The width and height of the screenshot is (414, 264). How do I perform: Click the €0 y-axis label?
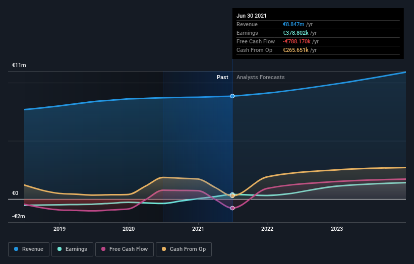(x=15, y=193)
